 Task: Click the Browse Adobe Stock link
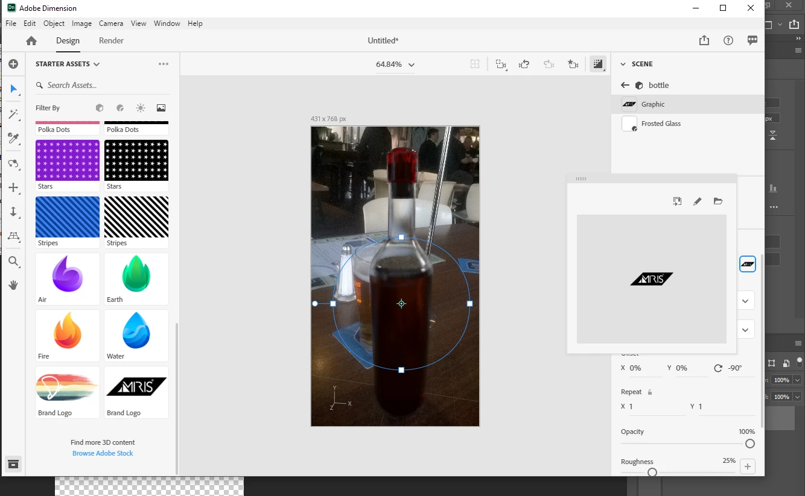(x=103, y=453)
